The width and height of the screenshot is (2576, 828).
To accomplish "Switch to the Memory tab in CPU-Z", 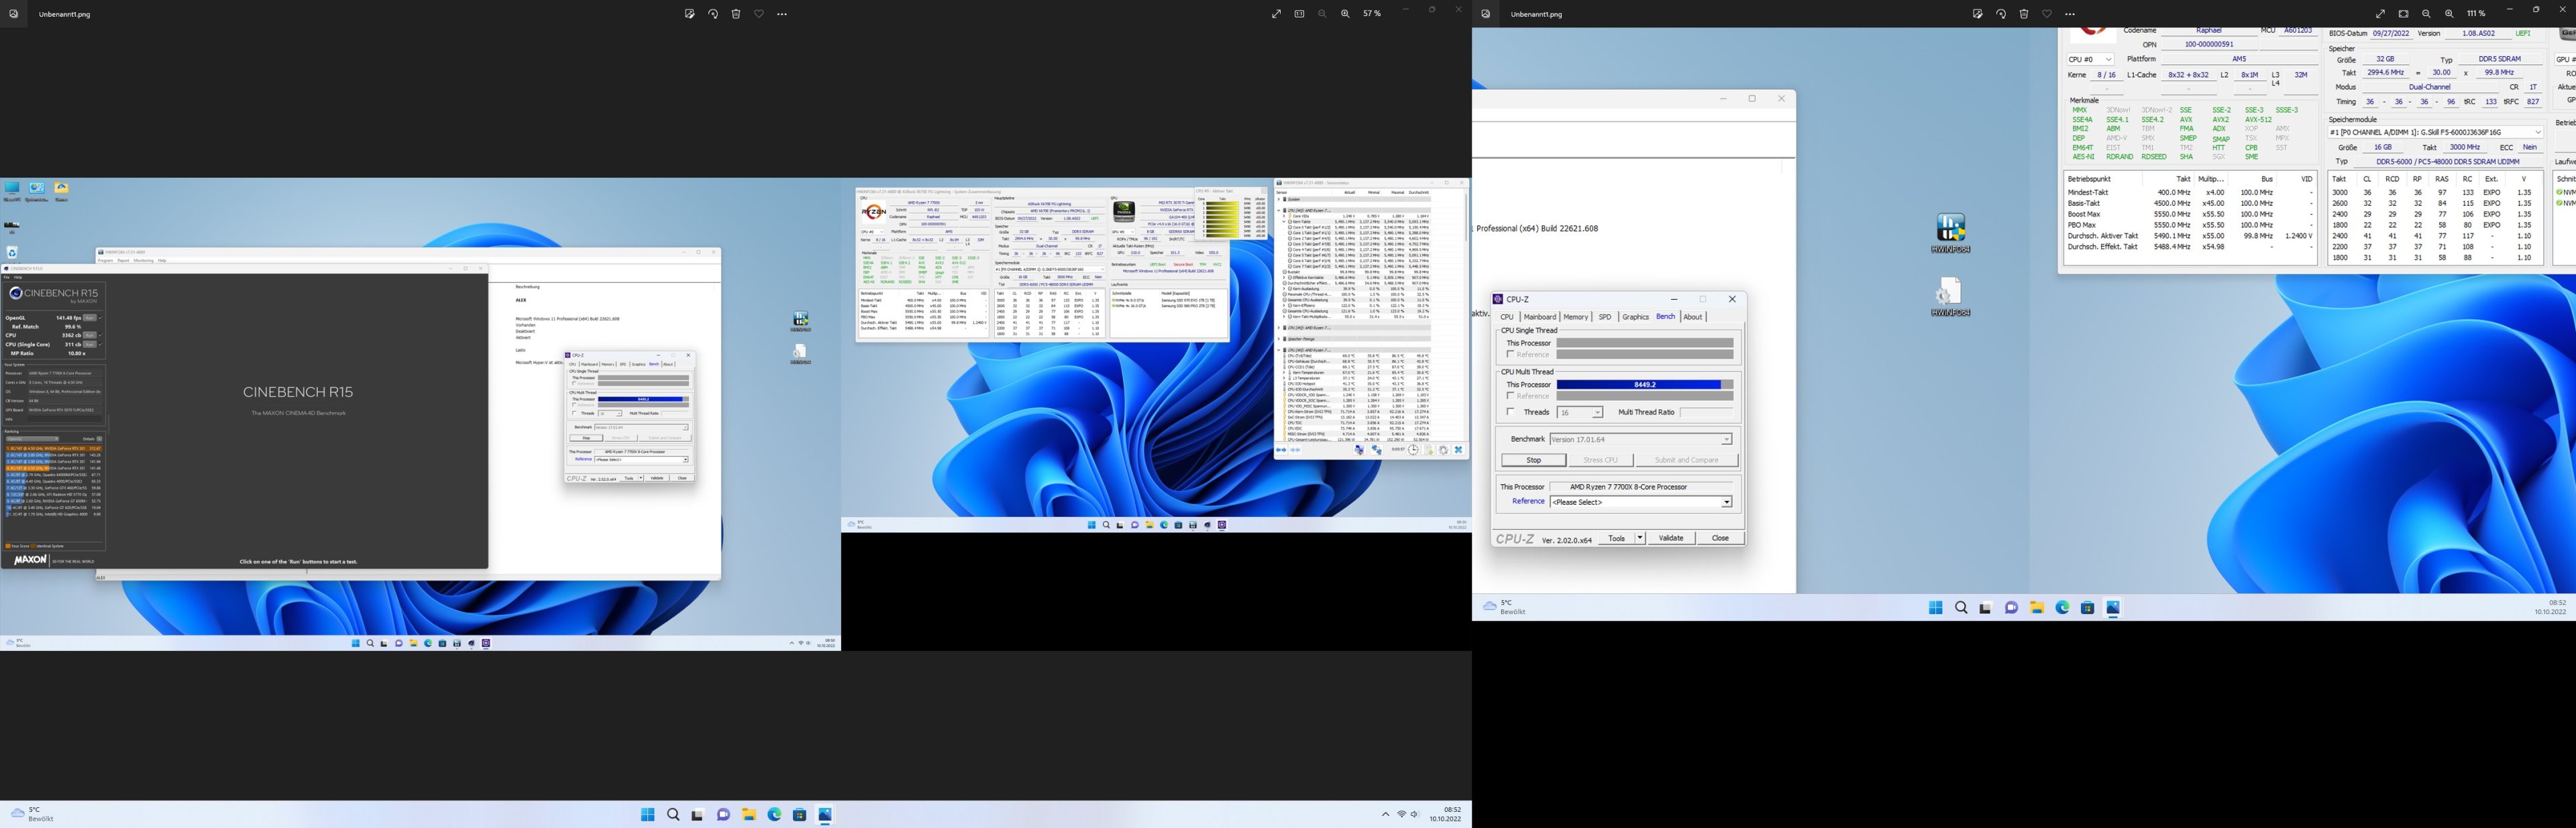I will [x=1575, y=317].
